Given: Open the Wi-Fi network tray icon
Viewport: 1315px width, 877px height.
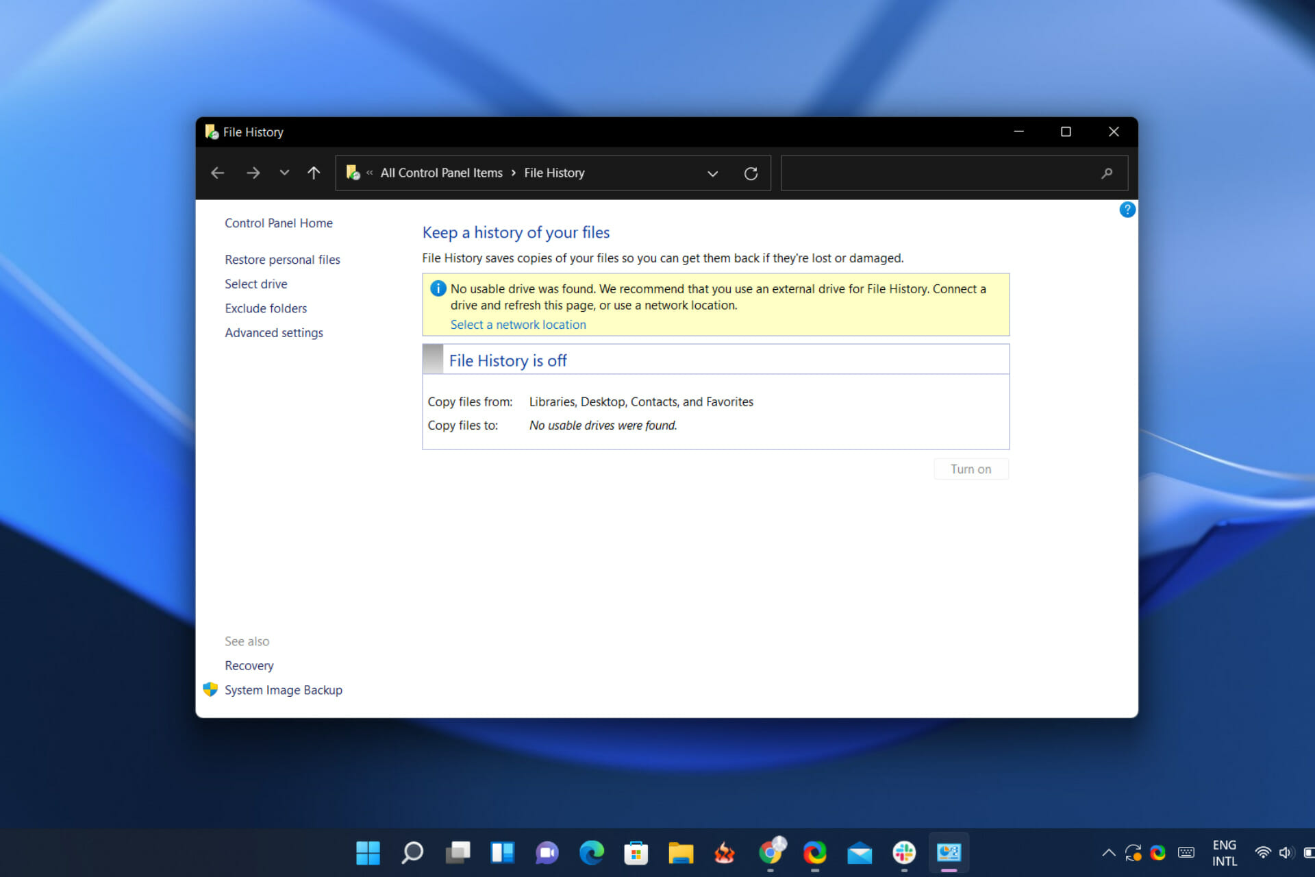Looking at the screenshot, I should coord(1262,853).
